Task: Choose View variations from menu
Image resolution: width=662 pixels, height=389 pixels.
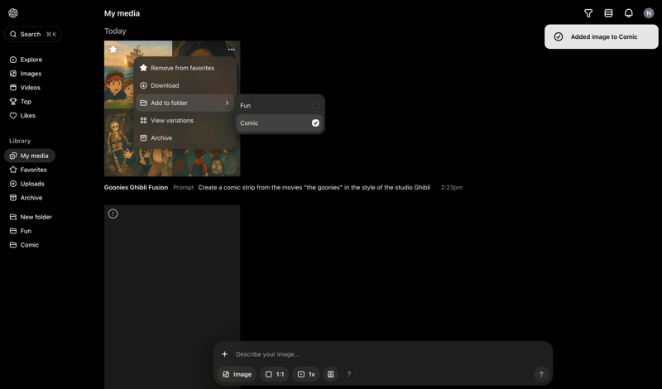Action: coord(185,120)
